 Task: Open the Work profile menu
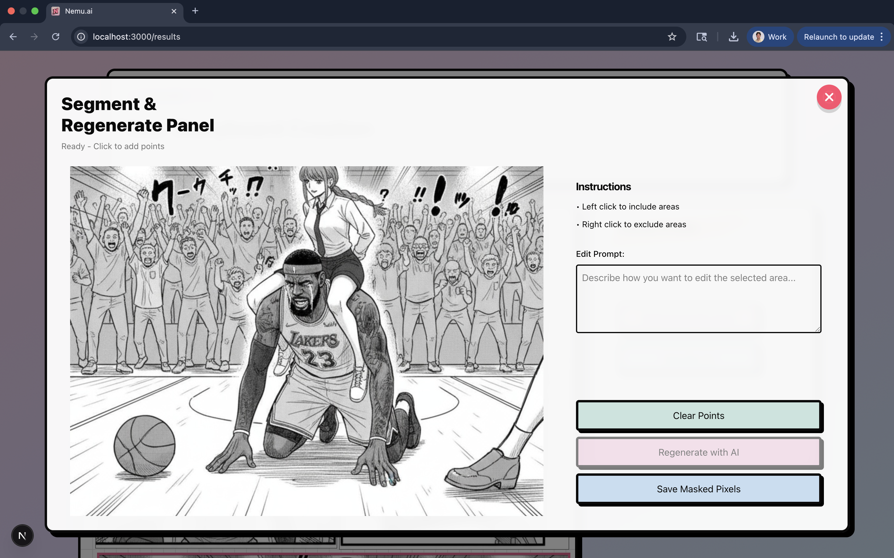(770, 37)
